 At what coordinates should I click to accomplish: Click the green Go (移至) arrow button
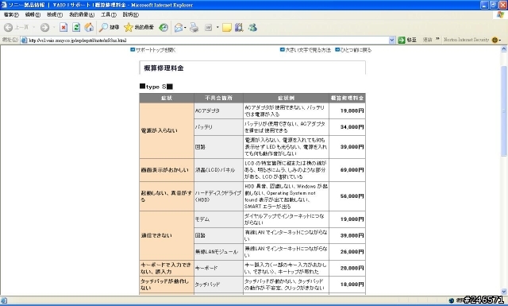(407, 40)
